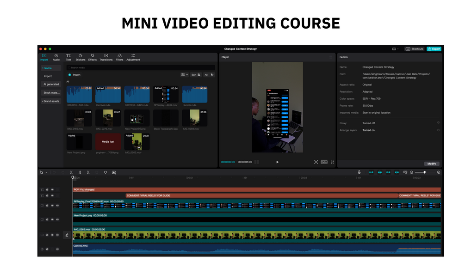Click the IMG_0165.mov file name
Screen dimensions: 465x261
coord(75,129)
